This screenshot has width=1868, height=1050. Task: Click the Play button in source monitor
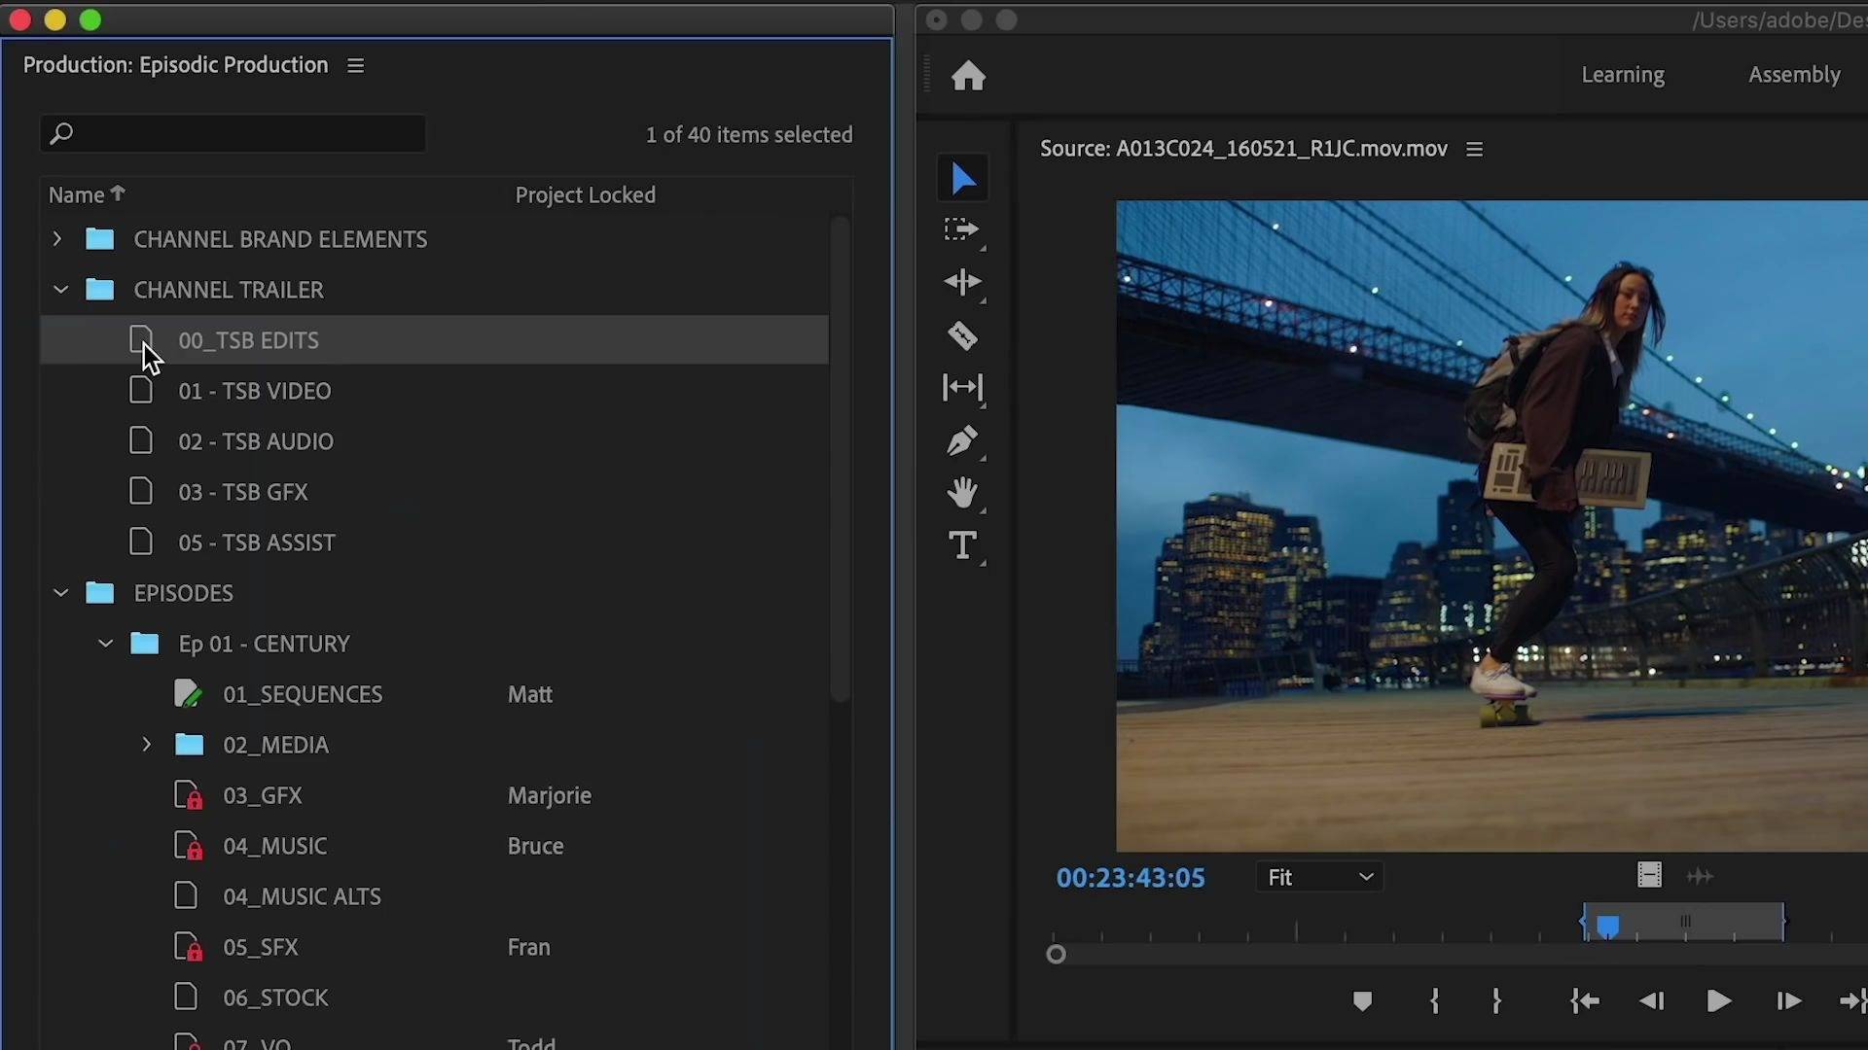(x=1719, y=1001)
